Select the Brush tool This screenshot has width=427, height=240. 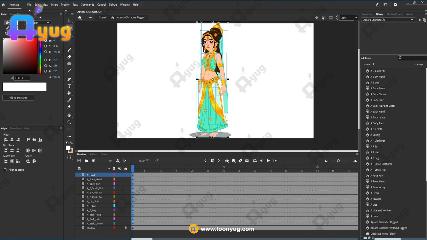69,50
